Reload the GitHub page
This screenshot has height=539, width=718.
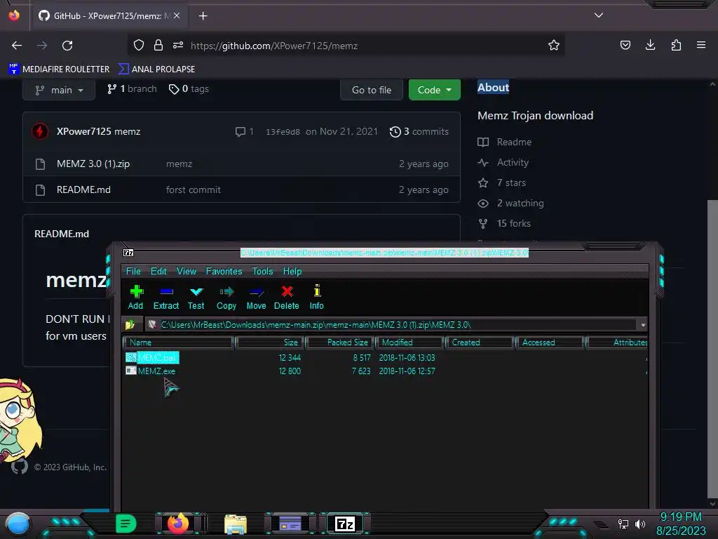(x=67, y=46)
